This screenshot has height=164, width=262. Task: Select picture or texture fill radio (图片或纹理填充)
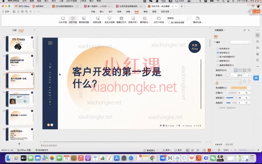tap(217, 57)
